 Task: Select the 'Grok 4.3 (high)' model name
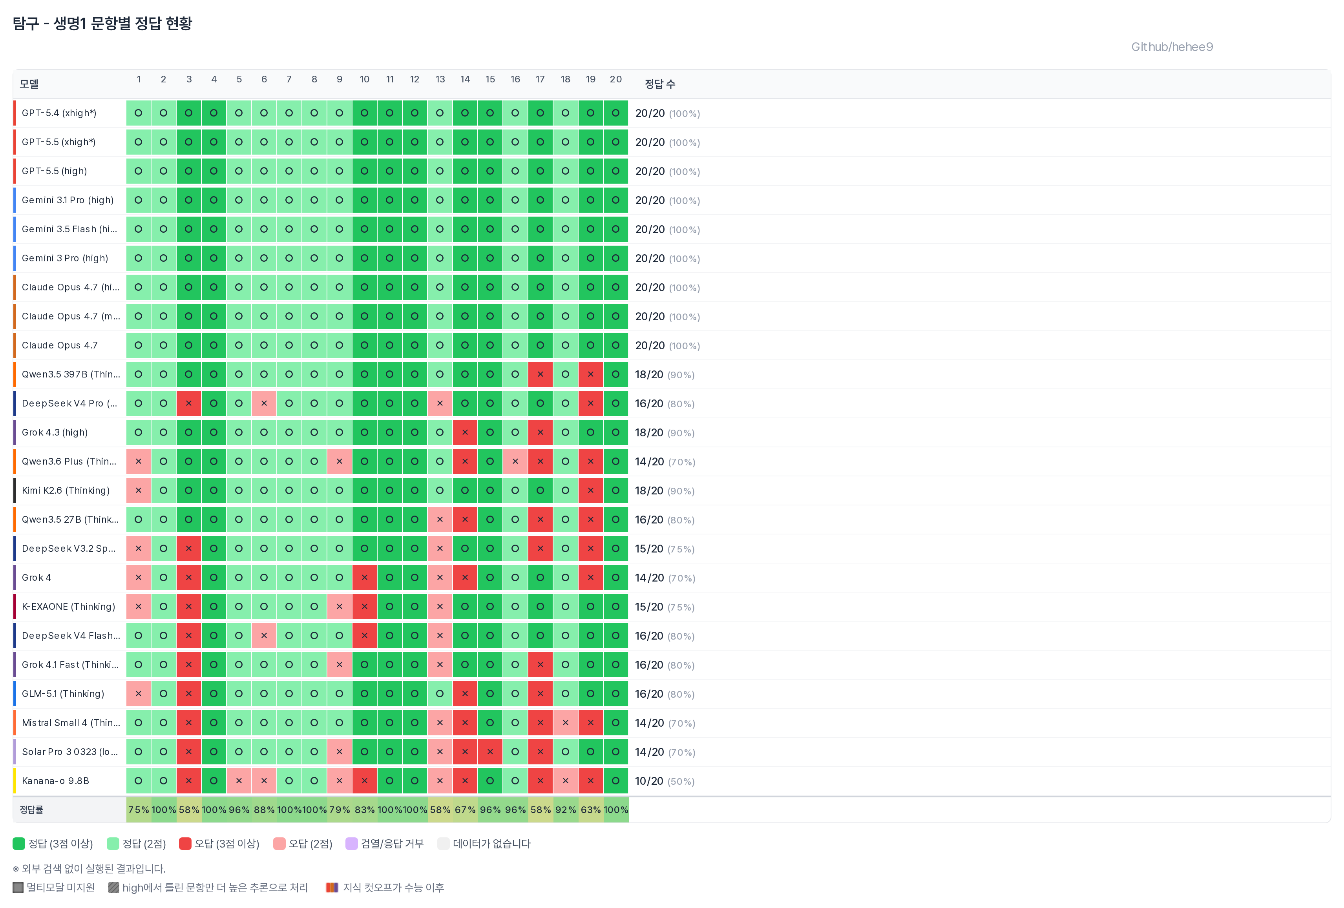click(55, 432)
